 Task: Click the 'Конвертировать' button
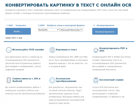click(x=105, y=31)
